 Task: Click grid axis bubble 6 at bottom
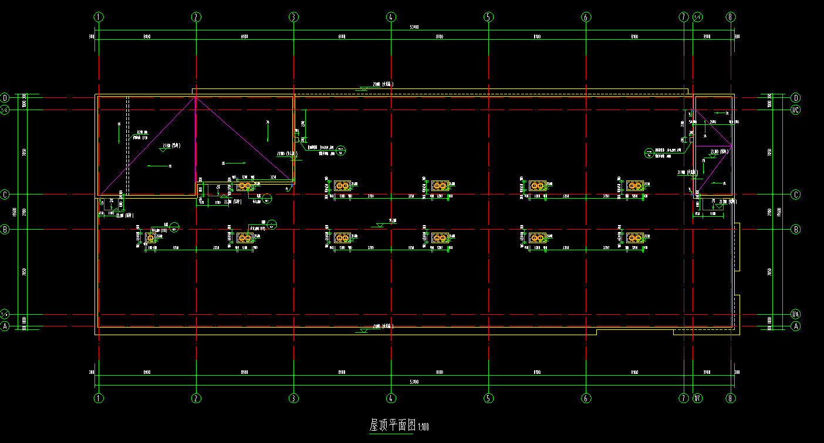point(586,398)
